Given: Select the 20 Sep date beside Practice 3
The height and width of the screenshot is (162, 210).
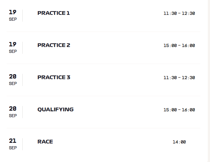Looking at the screenshot, I should [x=13, y=80].
